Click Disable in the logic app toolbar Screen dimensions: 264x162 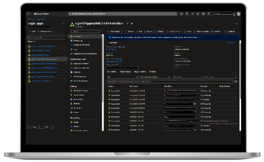(159, 31)
